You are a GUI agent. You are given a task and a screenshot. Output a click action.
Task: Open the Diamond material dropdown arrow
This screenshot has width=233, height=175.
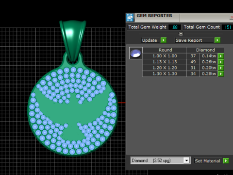186,160
